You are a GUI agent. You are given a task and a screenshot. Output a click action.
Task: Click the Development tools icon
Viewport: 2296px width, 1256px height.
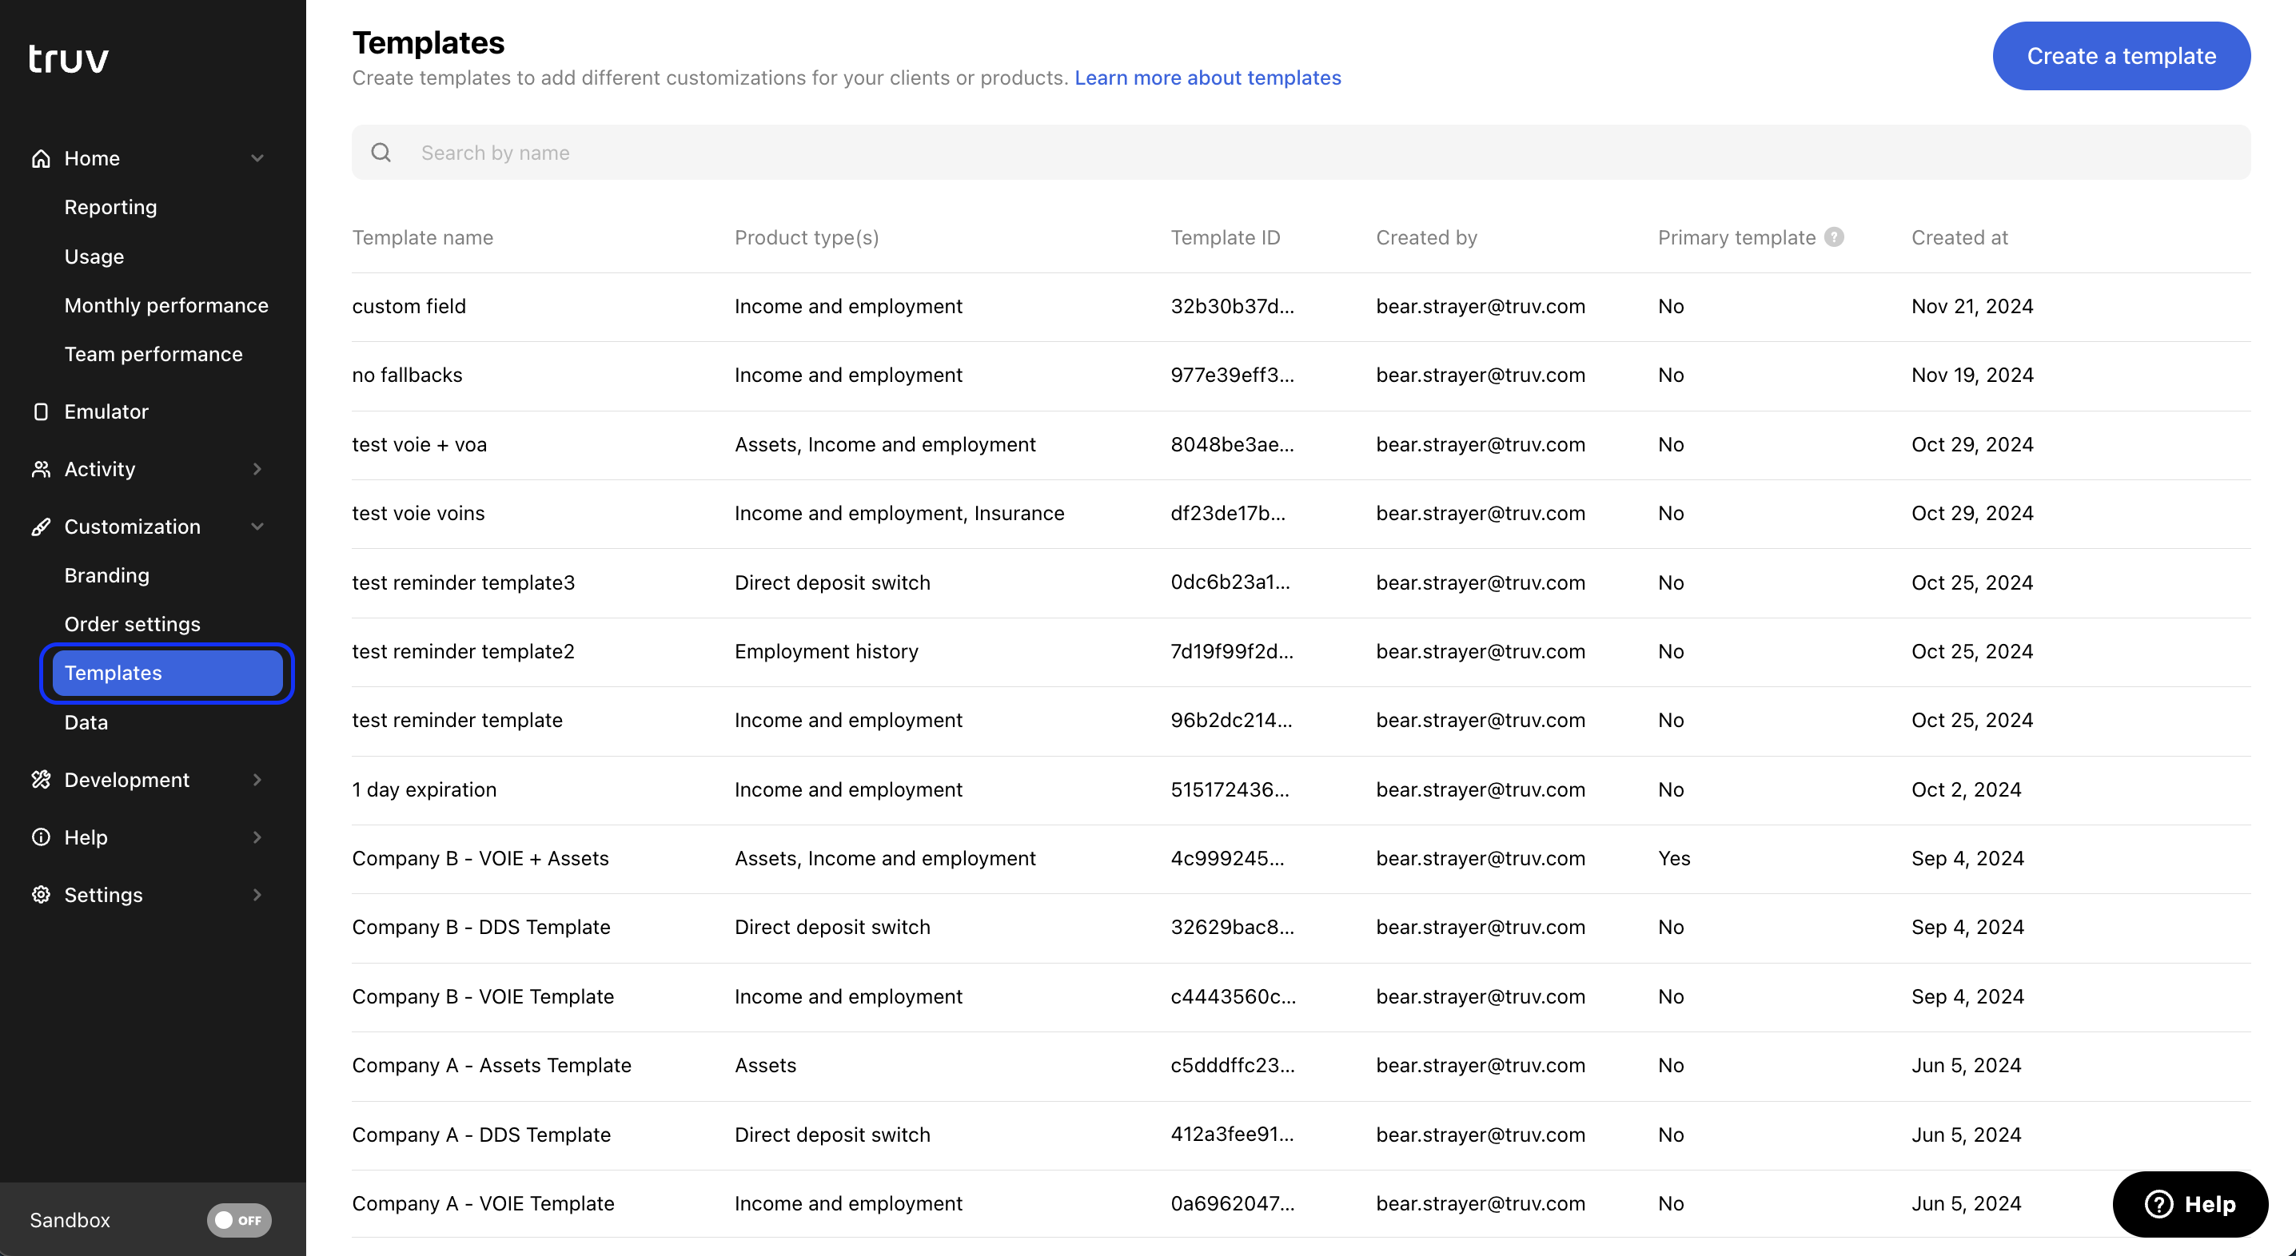[x=41, y=780]
